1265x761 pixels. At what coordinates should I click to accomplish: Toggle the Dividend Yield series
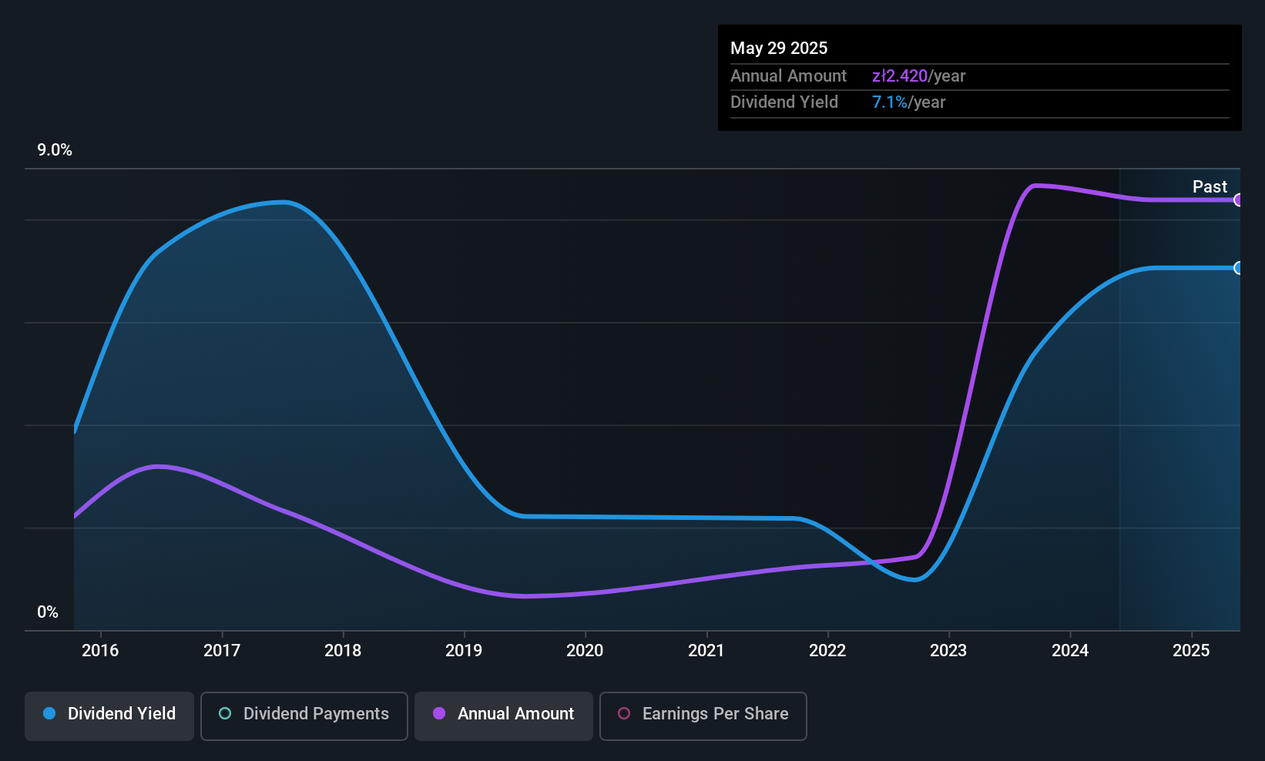coord(109,716)
